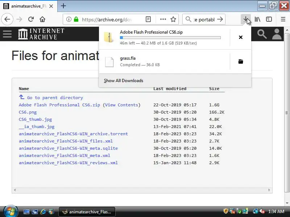
Task: Show site information icon in address bar
Action: click(x=69, y=19)
